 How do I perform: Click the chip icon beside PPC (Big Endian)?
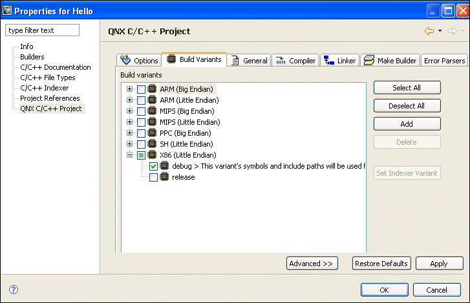tap(153, 133)
